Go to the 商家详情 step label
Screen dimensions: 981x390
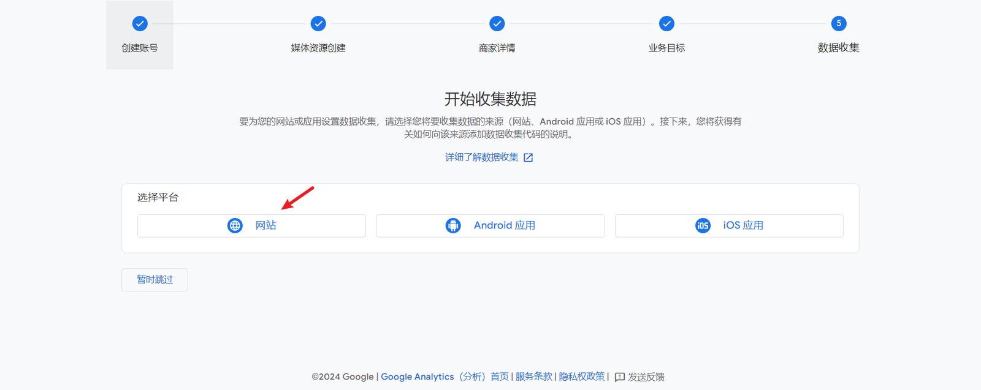coord(497,48)
